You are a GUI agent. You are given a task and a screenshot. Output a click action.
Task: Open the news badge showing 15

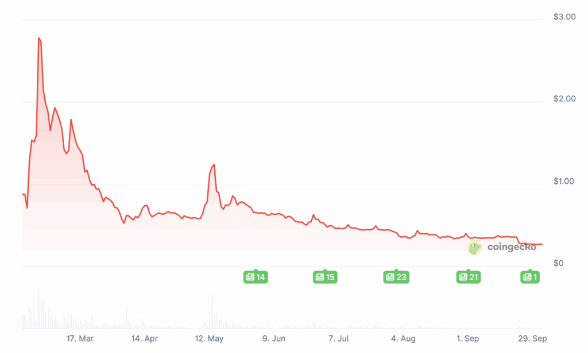click(x=325, y=277)
